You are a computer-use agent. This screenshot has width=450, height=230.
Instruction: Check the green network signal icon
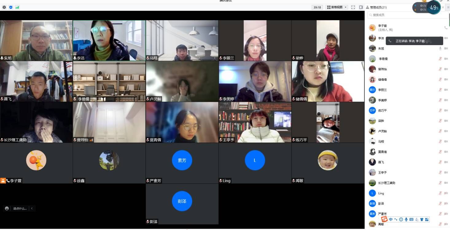17,7
